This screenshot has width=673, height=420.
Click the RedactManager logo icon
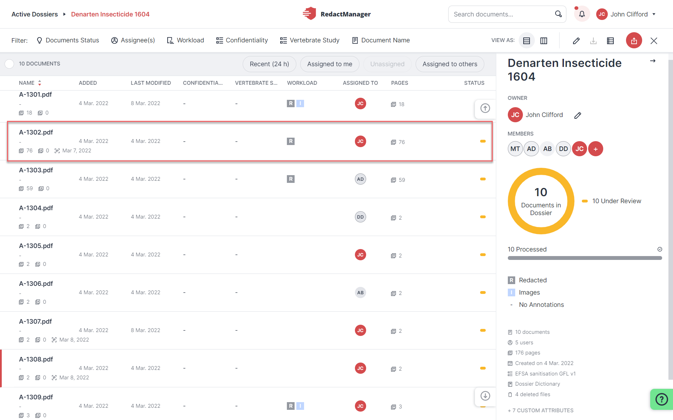tap(309, 14)
